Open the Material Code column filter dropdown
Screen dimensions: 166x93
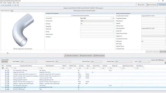pos(73,68)
